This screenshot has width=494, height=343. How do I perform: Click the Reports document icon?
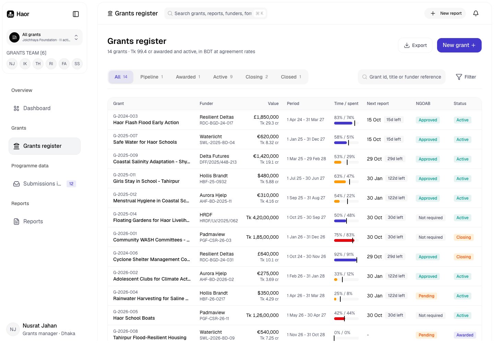16,222
